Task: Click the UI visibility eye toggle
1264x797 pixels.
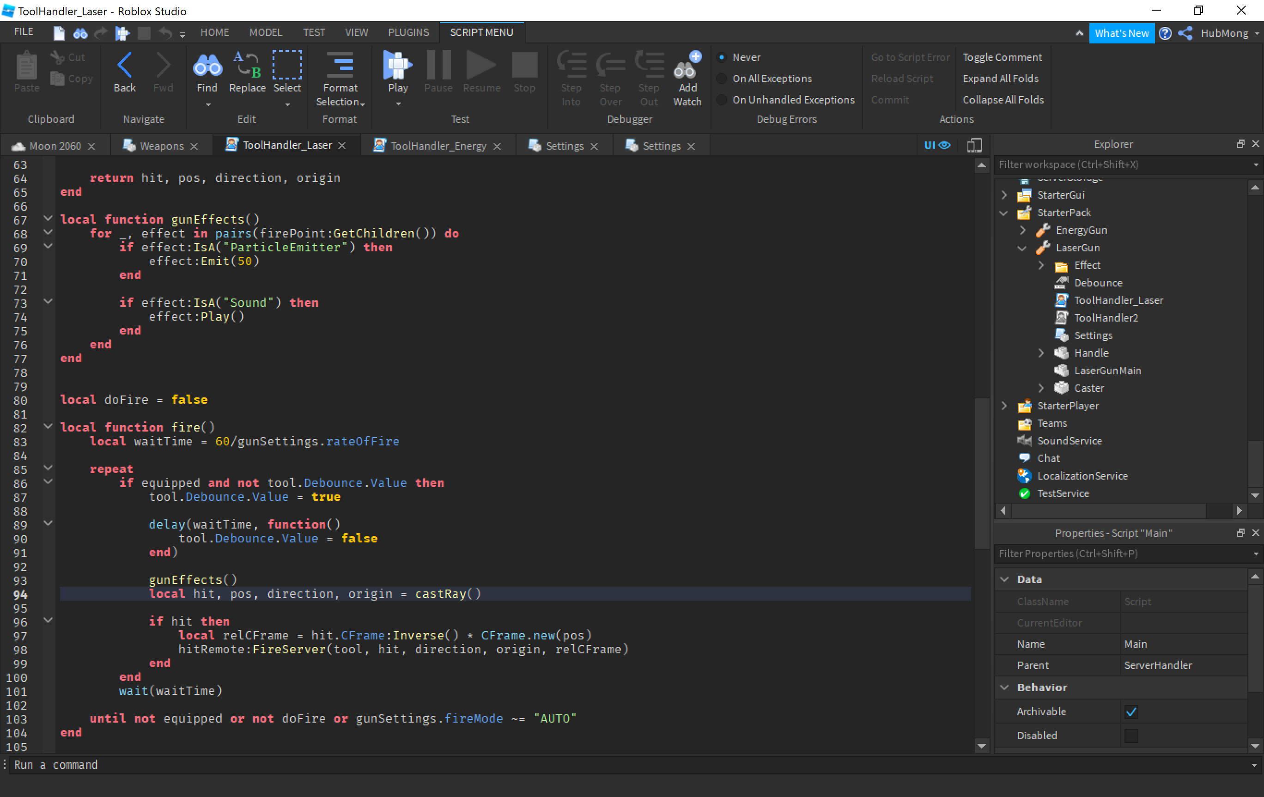Action: click(x=936, y=146)
